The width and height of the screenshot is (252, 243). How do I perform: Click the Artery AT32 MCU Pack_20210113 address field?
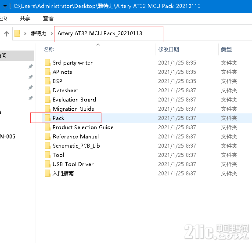coord(108,34)
